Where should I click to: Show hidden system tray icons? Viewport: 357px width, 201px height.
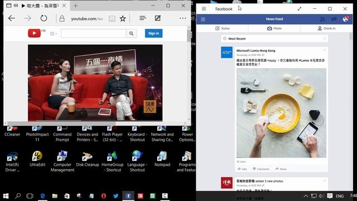pyautogui.click(x=306, y=196)
